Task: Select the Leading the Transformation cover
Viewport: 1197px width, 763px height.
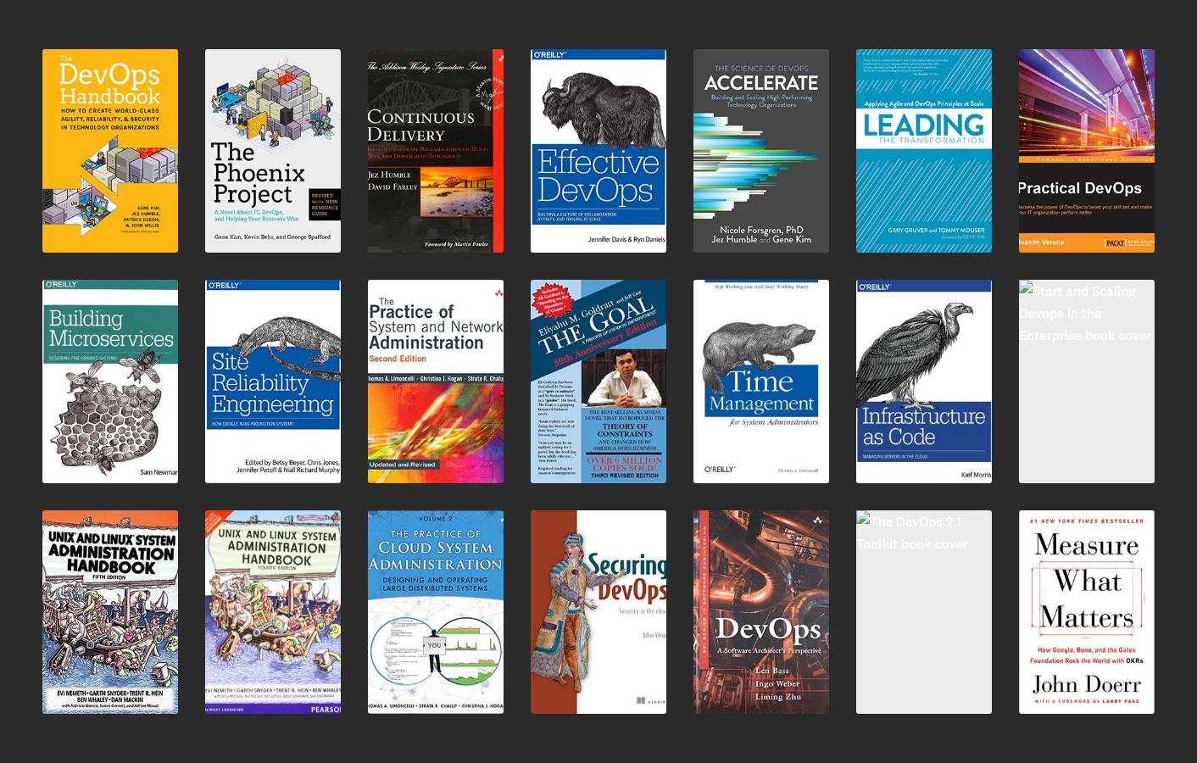Action: pyautogui.click(x=924, y=151)
